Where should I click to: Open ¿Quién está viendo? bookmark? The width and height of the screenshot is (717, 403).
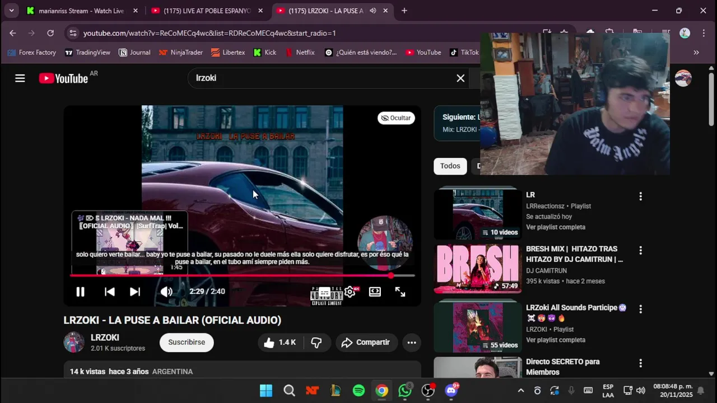(x=361, y=53)
